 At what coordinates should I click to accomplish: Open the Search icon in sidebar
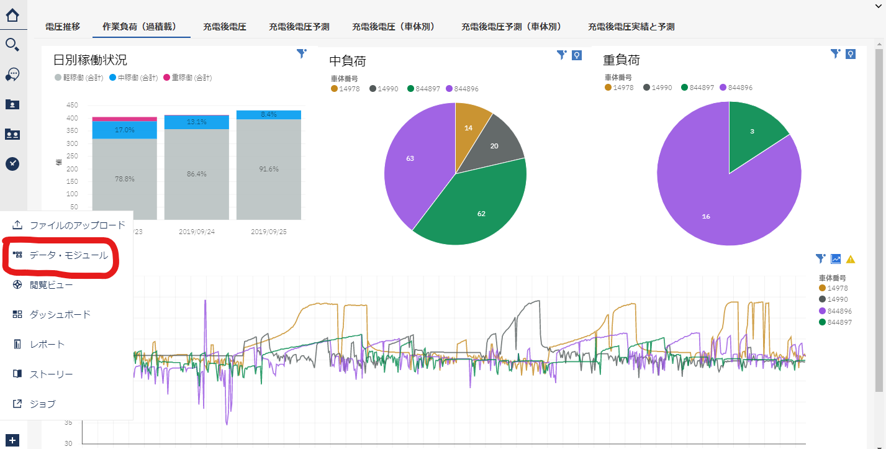(x=12, y=44)
